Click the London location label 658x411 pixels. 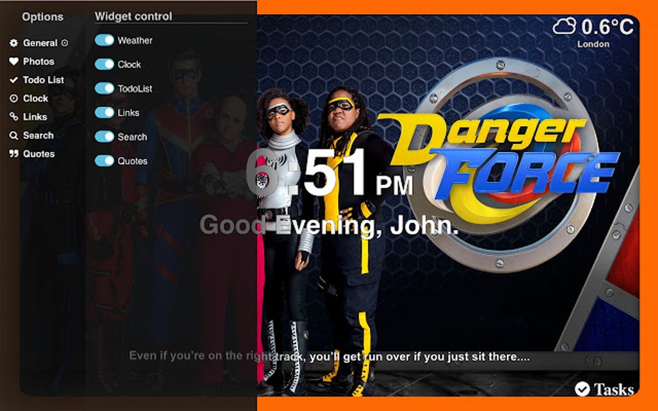[x=593, y=44]
